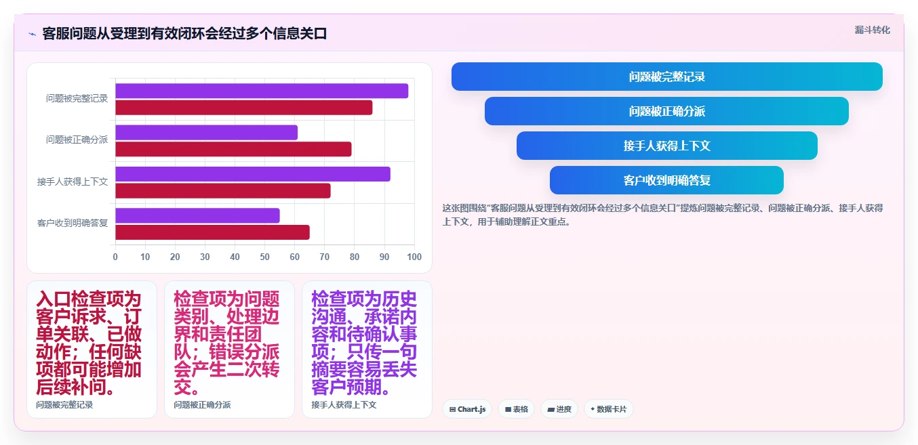Select the crimson bar for 问题被正确分派
Viewport: 918px width, 445px height.
click(x=233, y=149)
